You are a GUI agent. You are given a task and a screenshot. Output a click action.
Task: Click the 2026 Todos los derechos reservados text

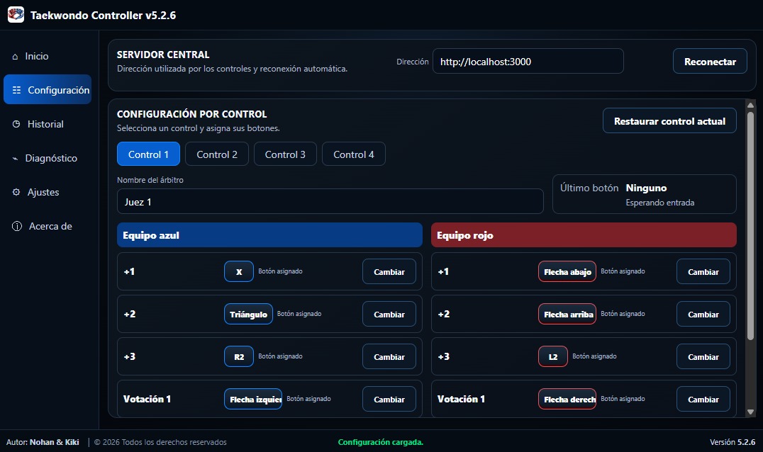160,442
